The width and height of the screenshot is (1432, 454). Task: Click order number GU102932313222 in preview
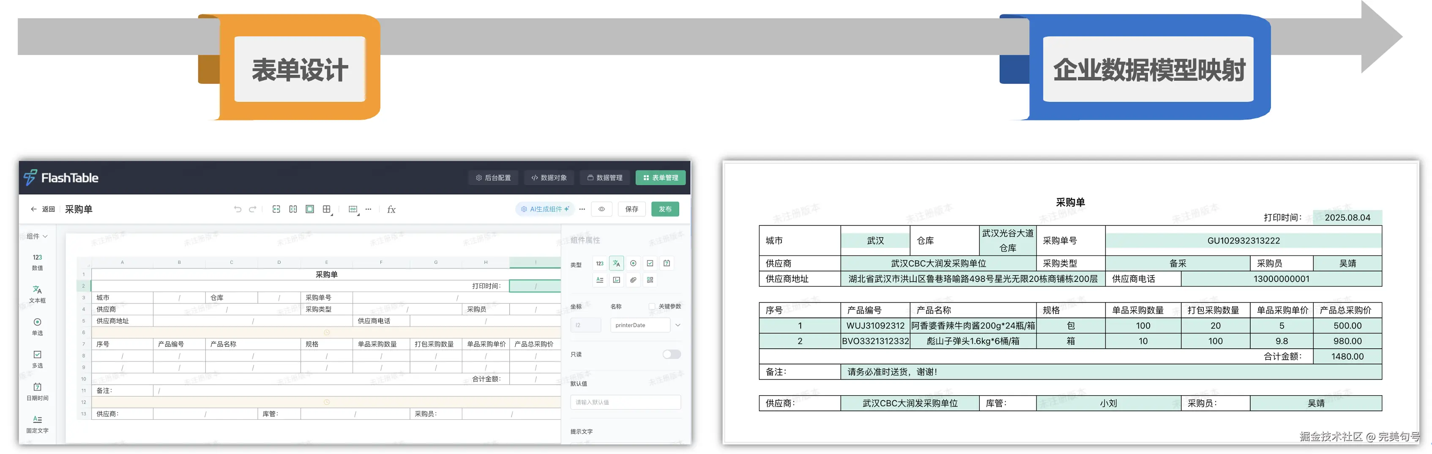coord(1243,241)
